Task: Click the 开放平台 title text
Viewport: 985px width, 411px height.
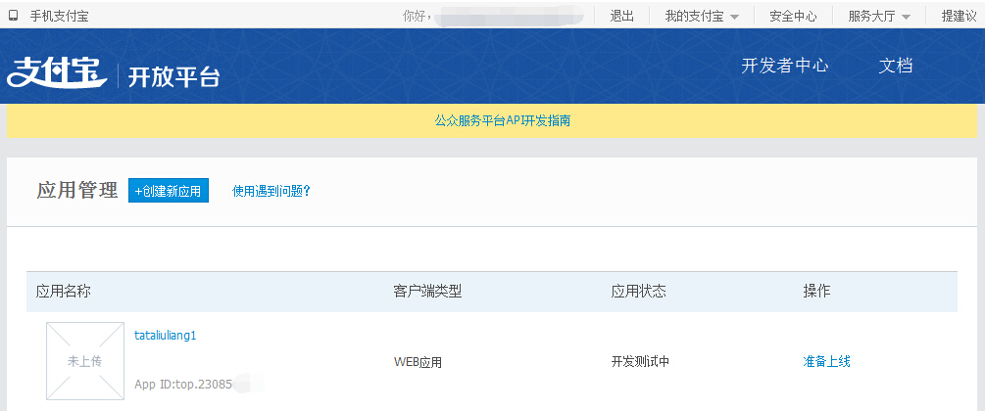Action: point(174,76)
